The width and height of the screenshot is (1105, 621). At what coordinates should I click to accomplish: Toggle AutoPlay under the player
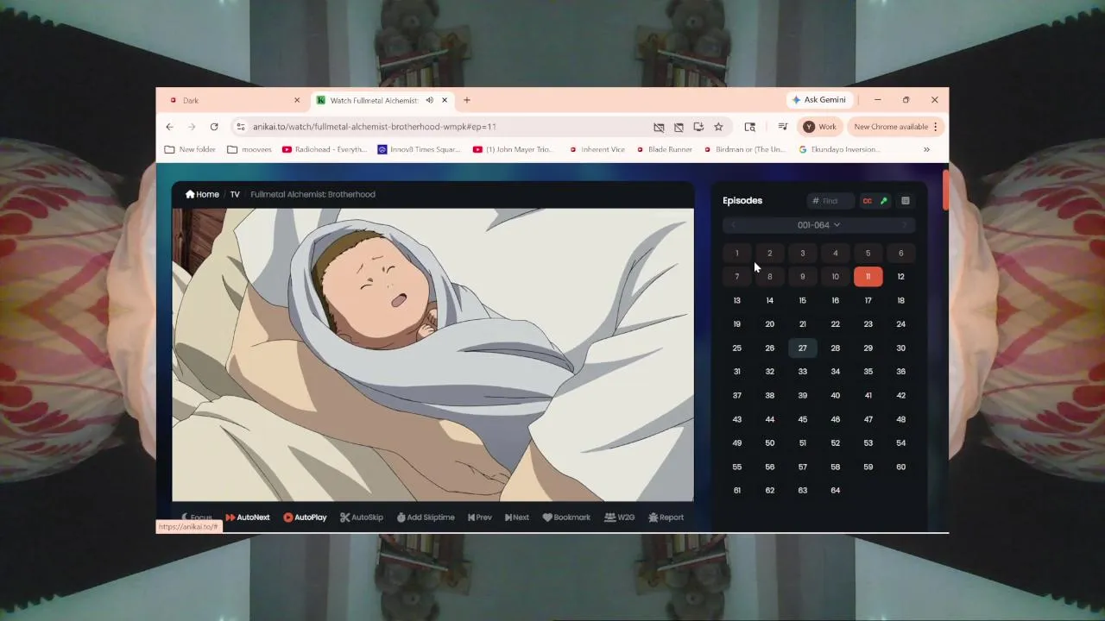click(305, 517)
